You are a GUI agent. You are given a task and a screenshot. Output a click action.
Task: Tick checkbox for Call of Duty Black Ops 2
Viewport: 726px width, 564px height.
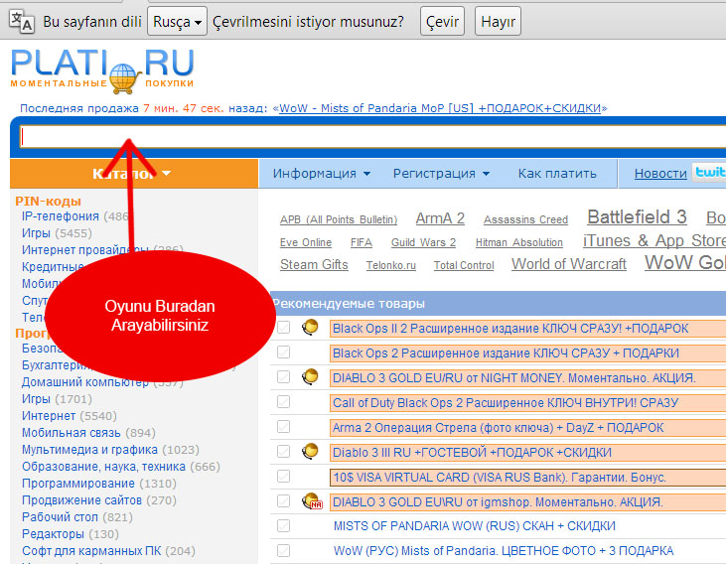283,401
